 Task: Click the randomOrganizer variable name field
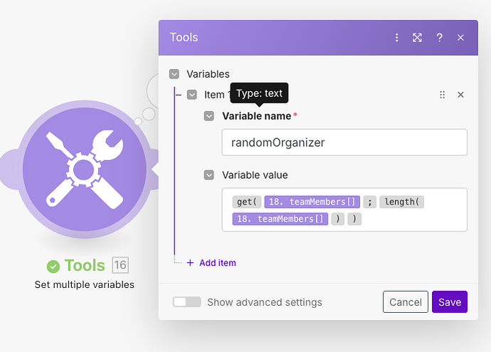click(x=344, y=143)
